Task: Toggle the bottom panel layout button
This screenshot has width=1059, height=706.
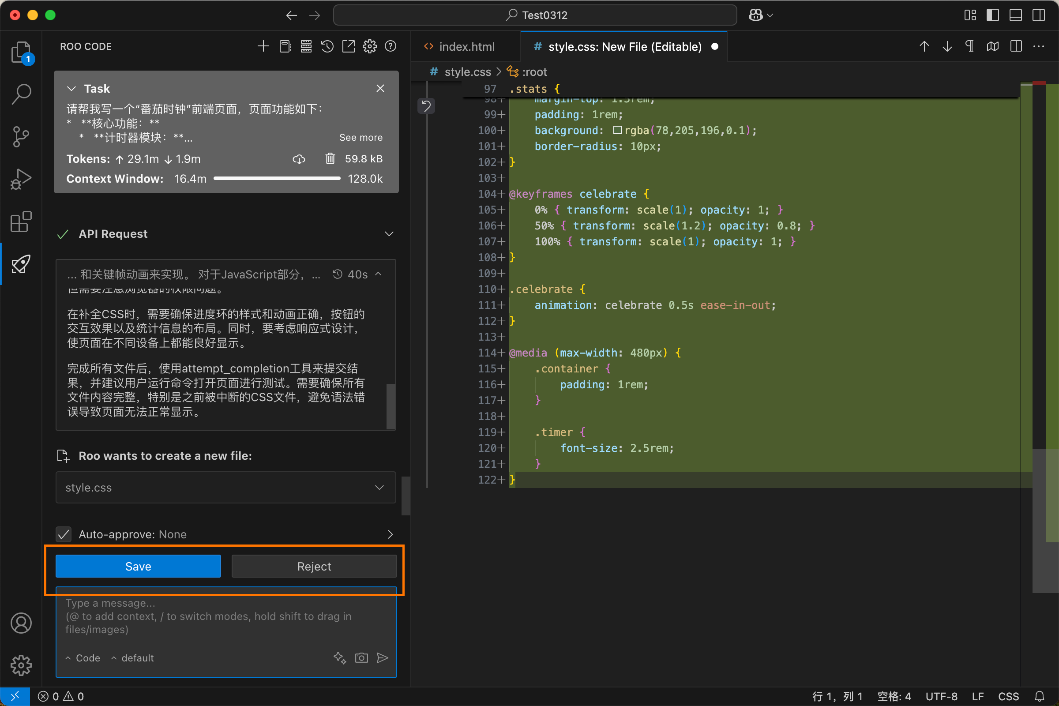Action: pyautogui.click(x=1015, y=15)
